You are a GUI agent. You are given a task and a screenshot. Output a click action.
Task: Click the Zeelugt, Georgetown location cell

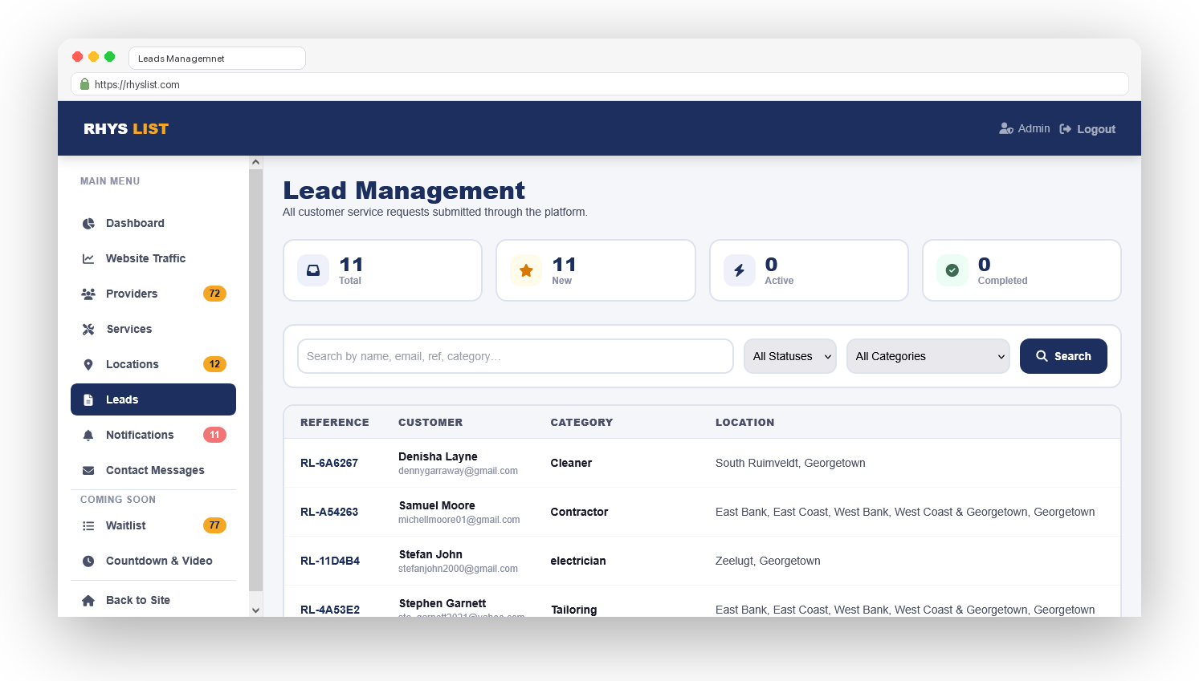(x=768, y=561)
